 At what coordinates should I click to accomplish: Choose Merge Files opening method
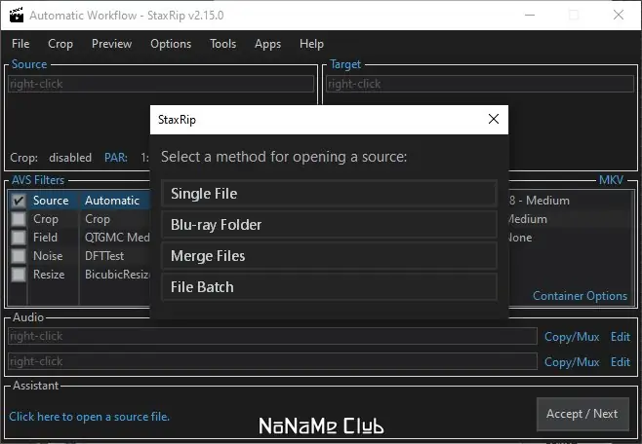[329, 256]
